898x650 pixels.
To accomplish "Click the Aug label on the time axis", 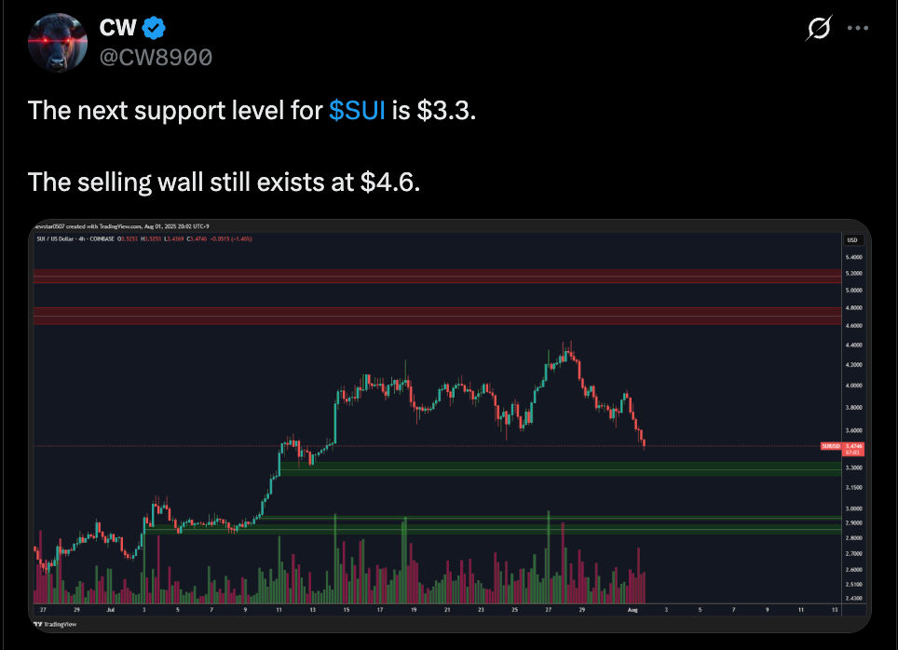I will [633, 610].
